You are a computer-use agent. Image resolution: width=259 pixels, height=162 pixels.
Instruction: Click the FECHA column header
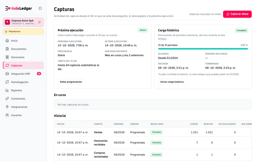tap(61, 124)
